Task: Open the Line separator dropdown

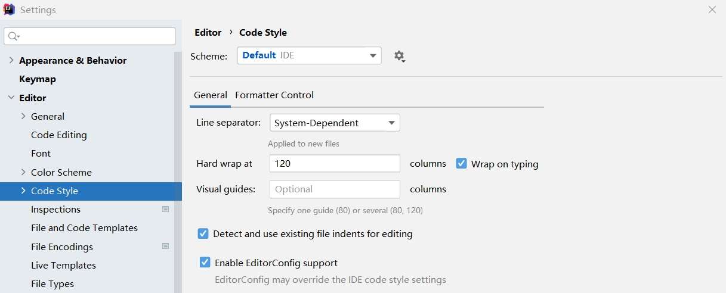Action: 335,123
